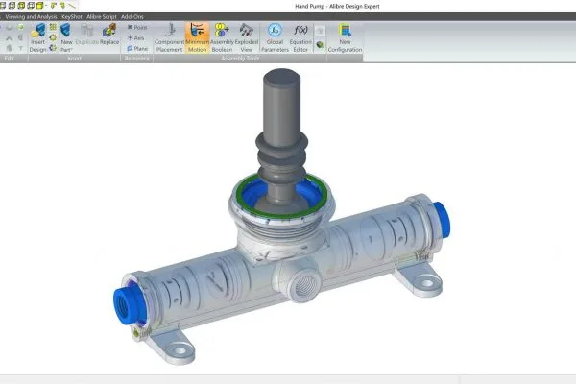This screenshot has height=384, width=576.
Task: Click the thin diagonal line icon in title bar
Action: [x=72, y=6]
